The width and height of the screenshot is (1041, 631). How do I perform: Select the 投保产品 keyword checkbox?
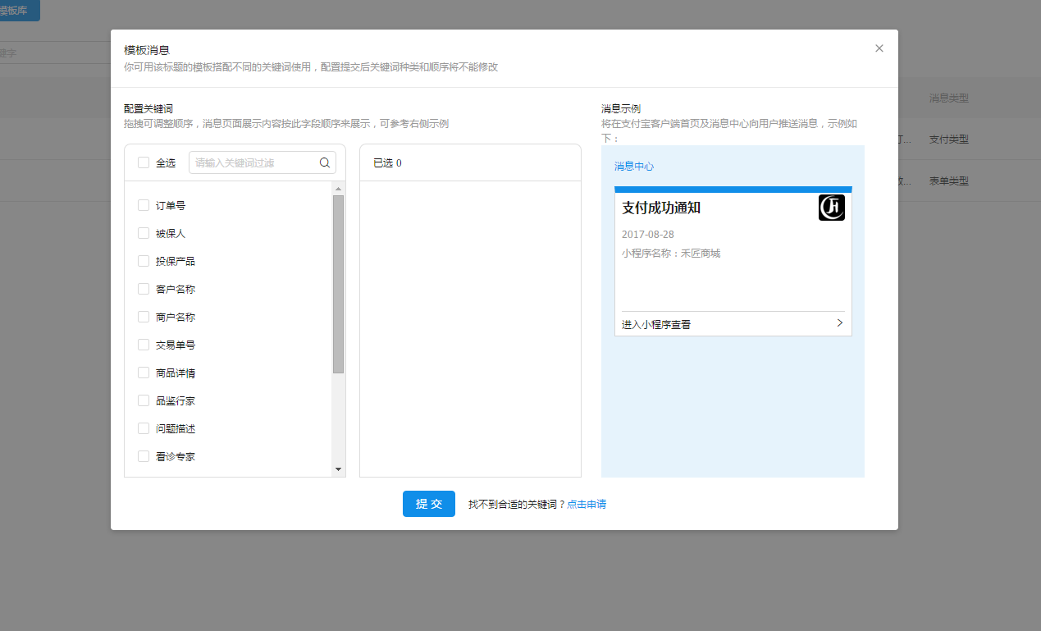click(144, 261)
